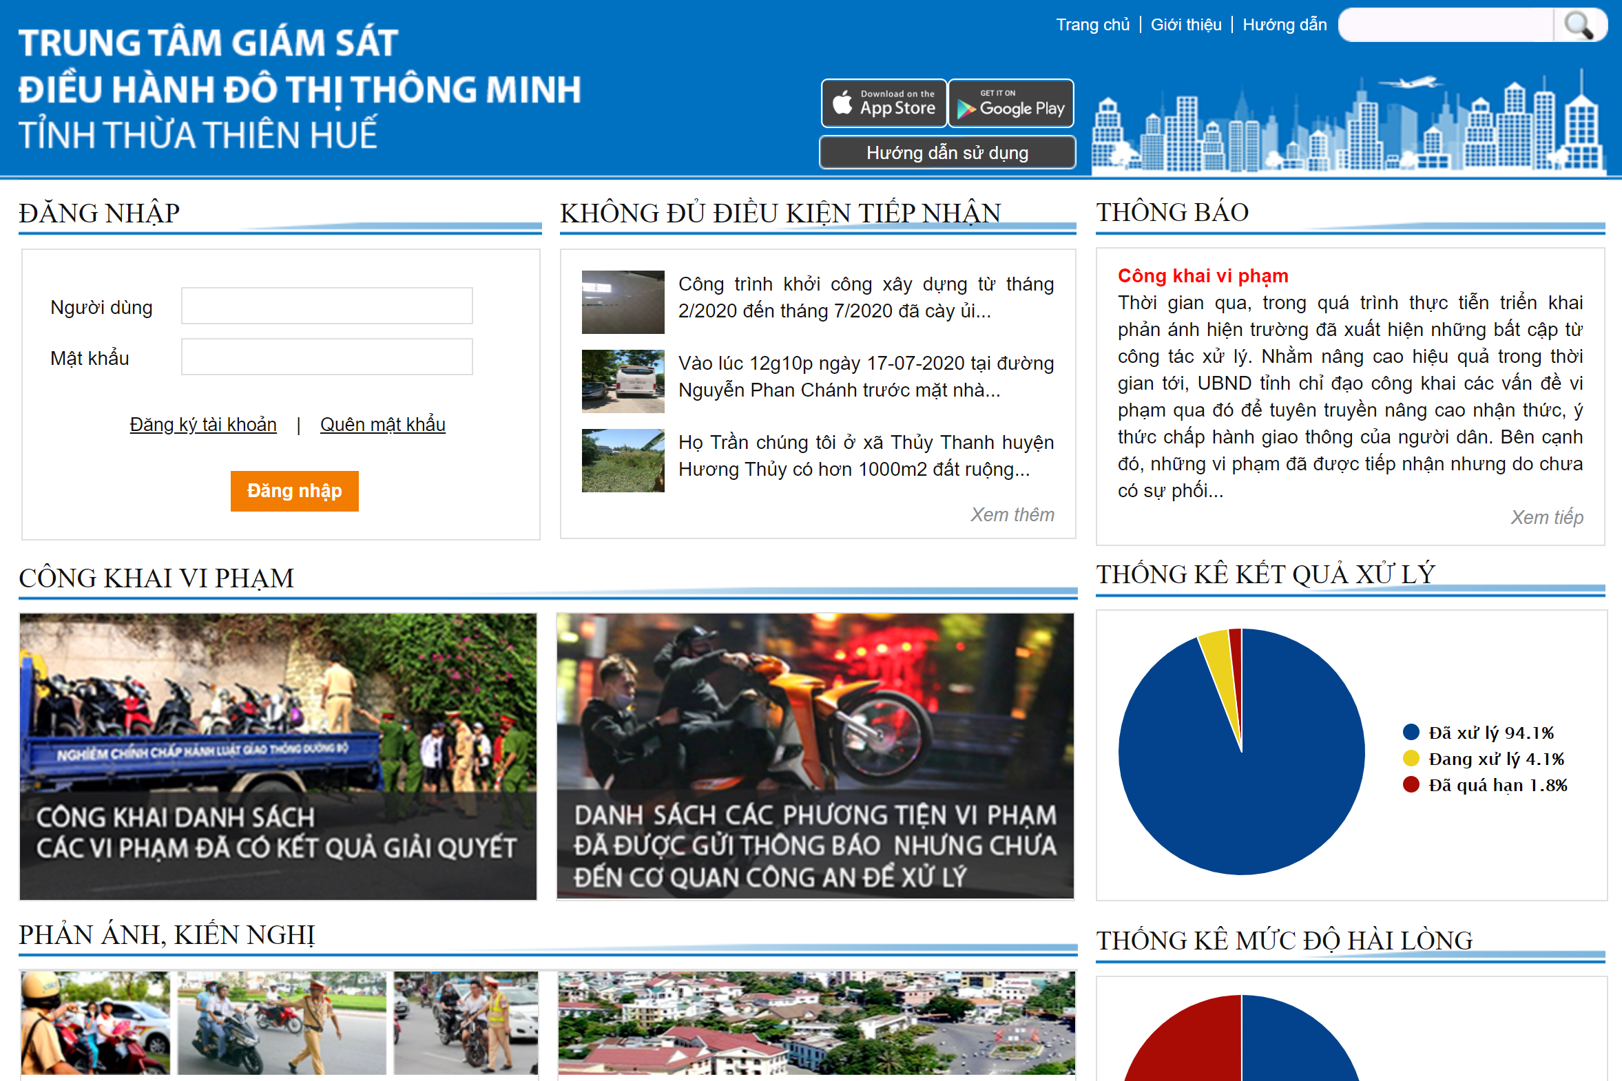Screen dimensions: 1622x1081
Task: Click the header search text box
Action: (1445, 25)
